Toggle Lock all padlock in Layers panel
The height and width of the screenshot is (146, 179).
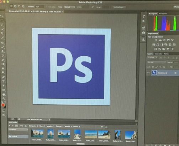(x=164, y=67)
